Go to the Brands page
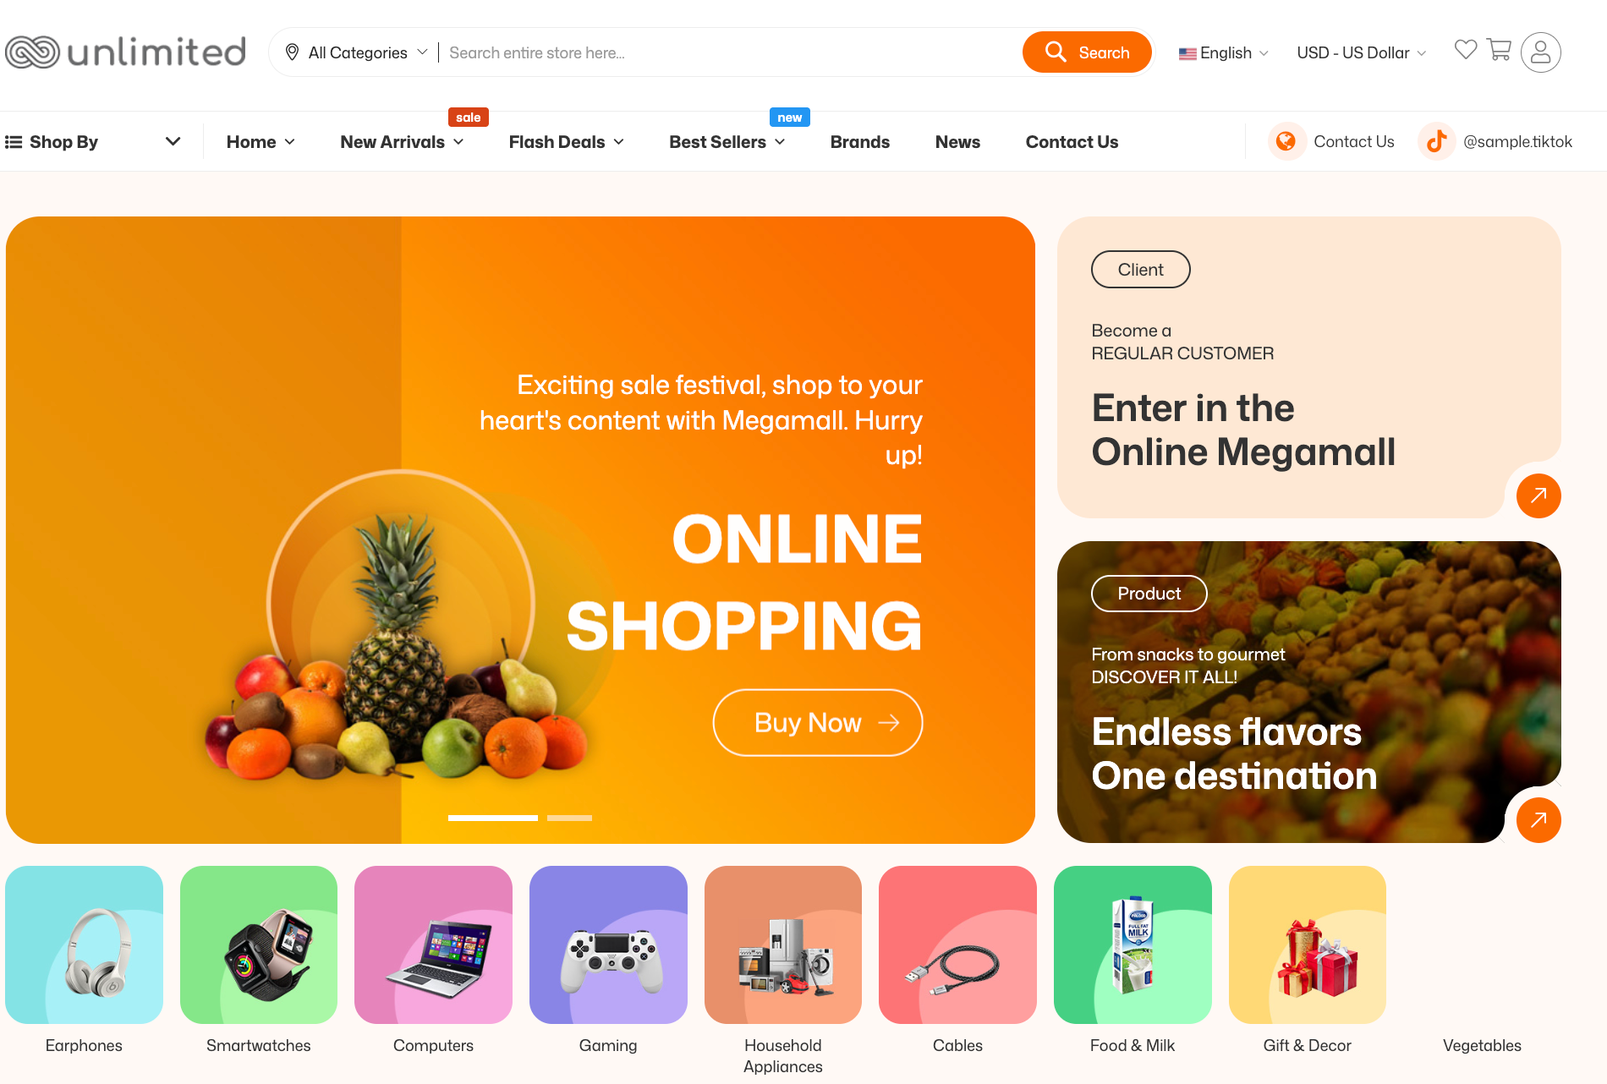Image resolution: width=1607 pixels, height=1084 pixels. point(859,141)
